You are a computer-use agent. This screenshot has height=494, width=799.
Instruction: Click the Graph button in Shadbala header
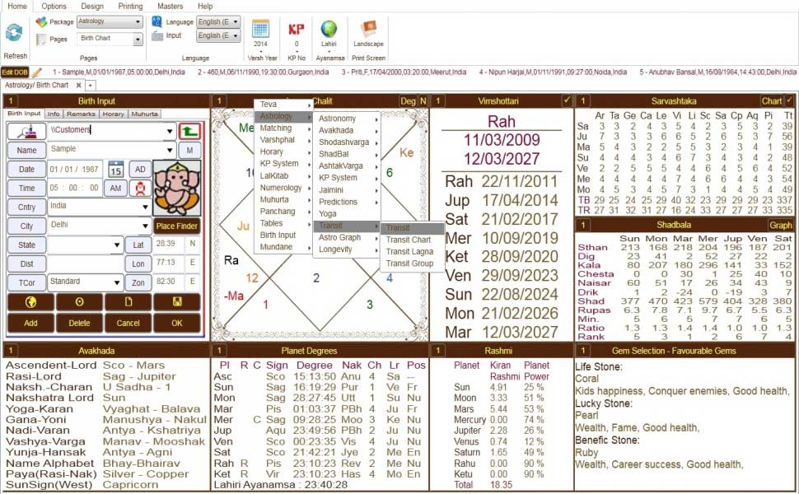781,225
